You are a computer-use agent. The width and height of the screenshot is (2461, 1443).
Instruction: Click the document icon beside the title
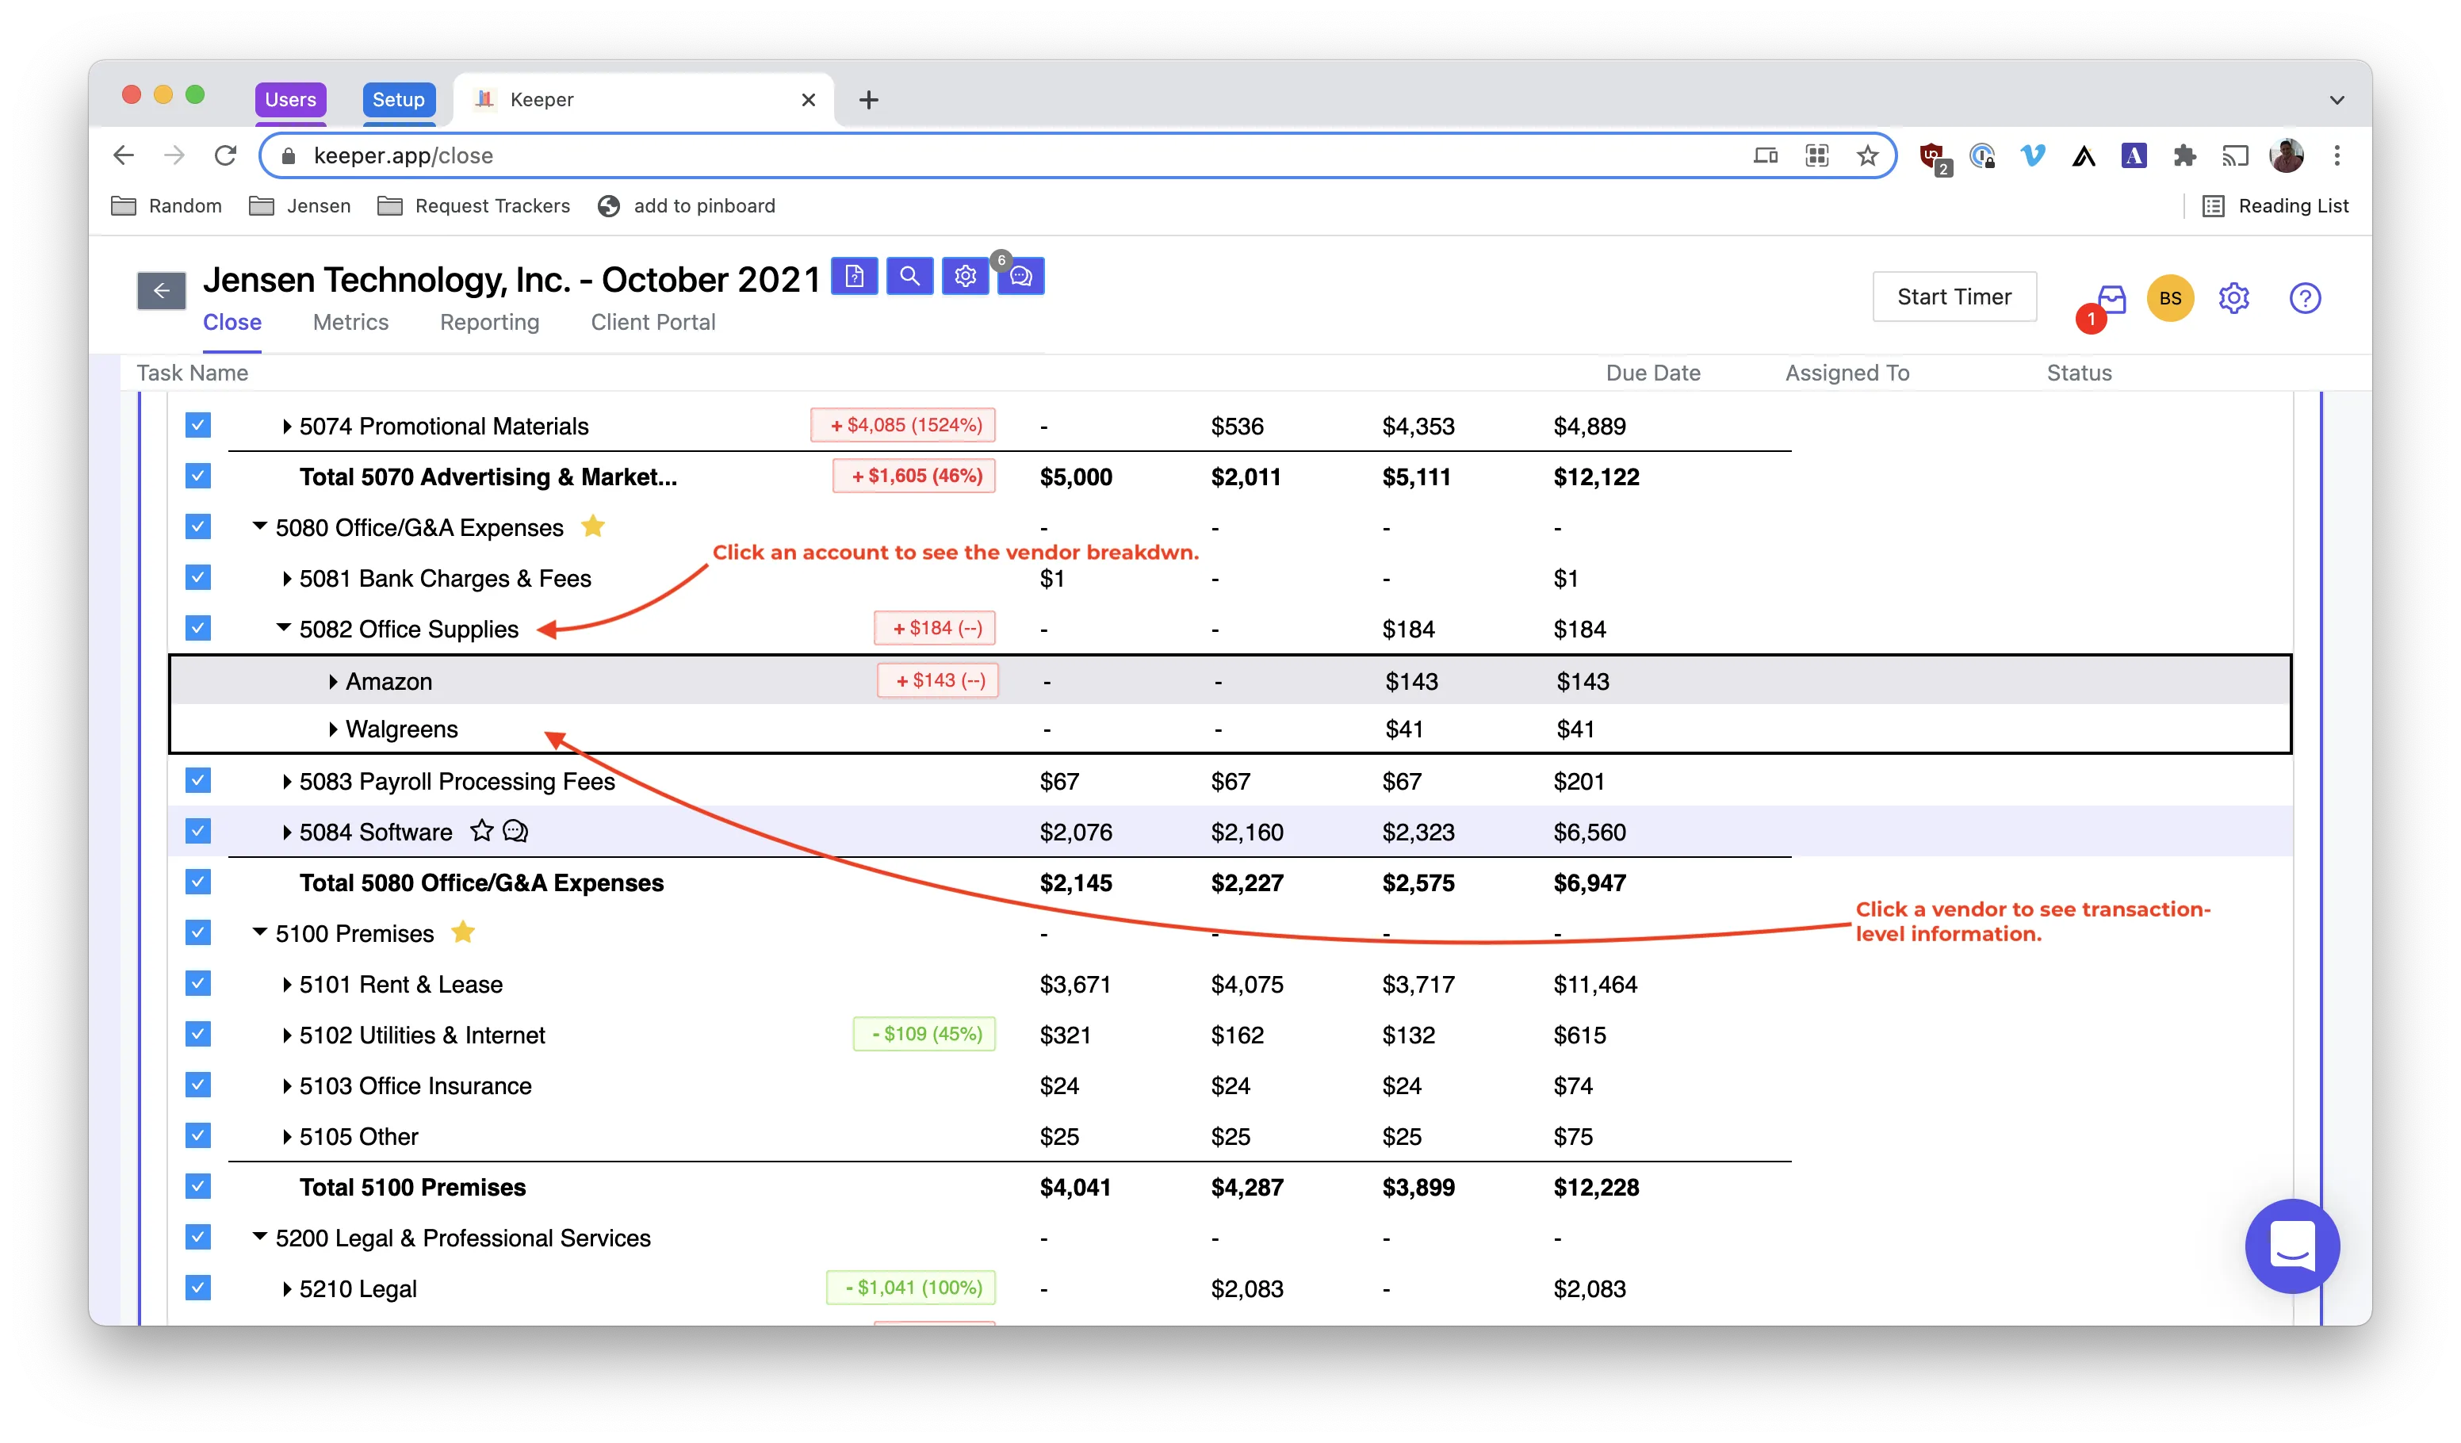854,276
